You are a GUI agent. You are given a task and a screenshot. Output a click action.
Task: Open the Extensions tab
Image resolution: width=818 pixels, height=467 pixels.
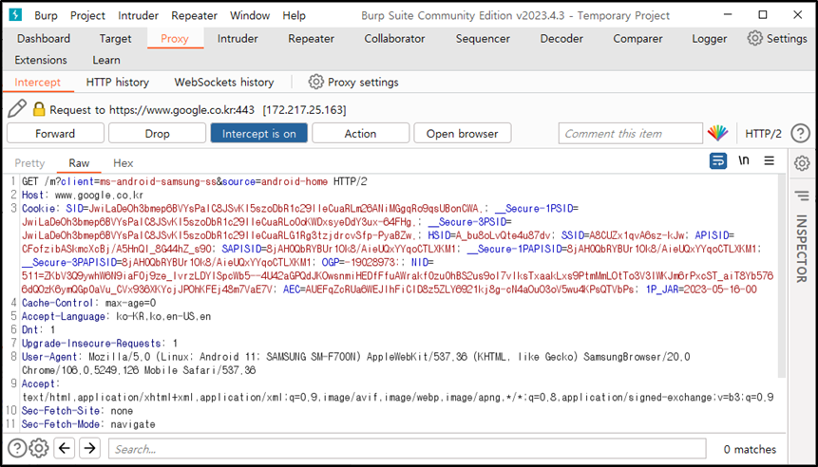click(x=41, y=60)
